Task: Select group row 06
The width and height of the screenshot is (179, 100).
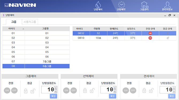Action: [x=36, y=57]
